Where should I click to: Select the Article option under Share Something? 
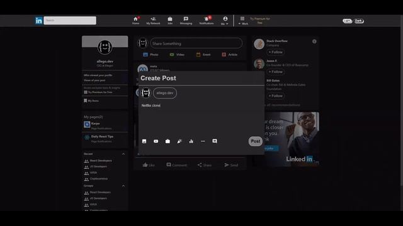pos(229,55)
